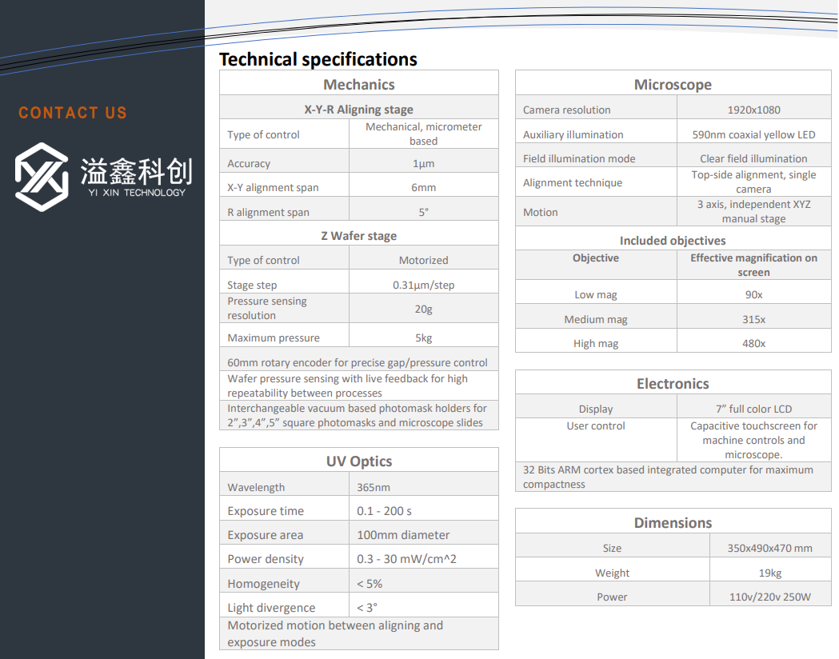Click the '19kg' weight value
The width and height of the screenshot is (839, 659).
click(x=770, y=573)
